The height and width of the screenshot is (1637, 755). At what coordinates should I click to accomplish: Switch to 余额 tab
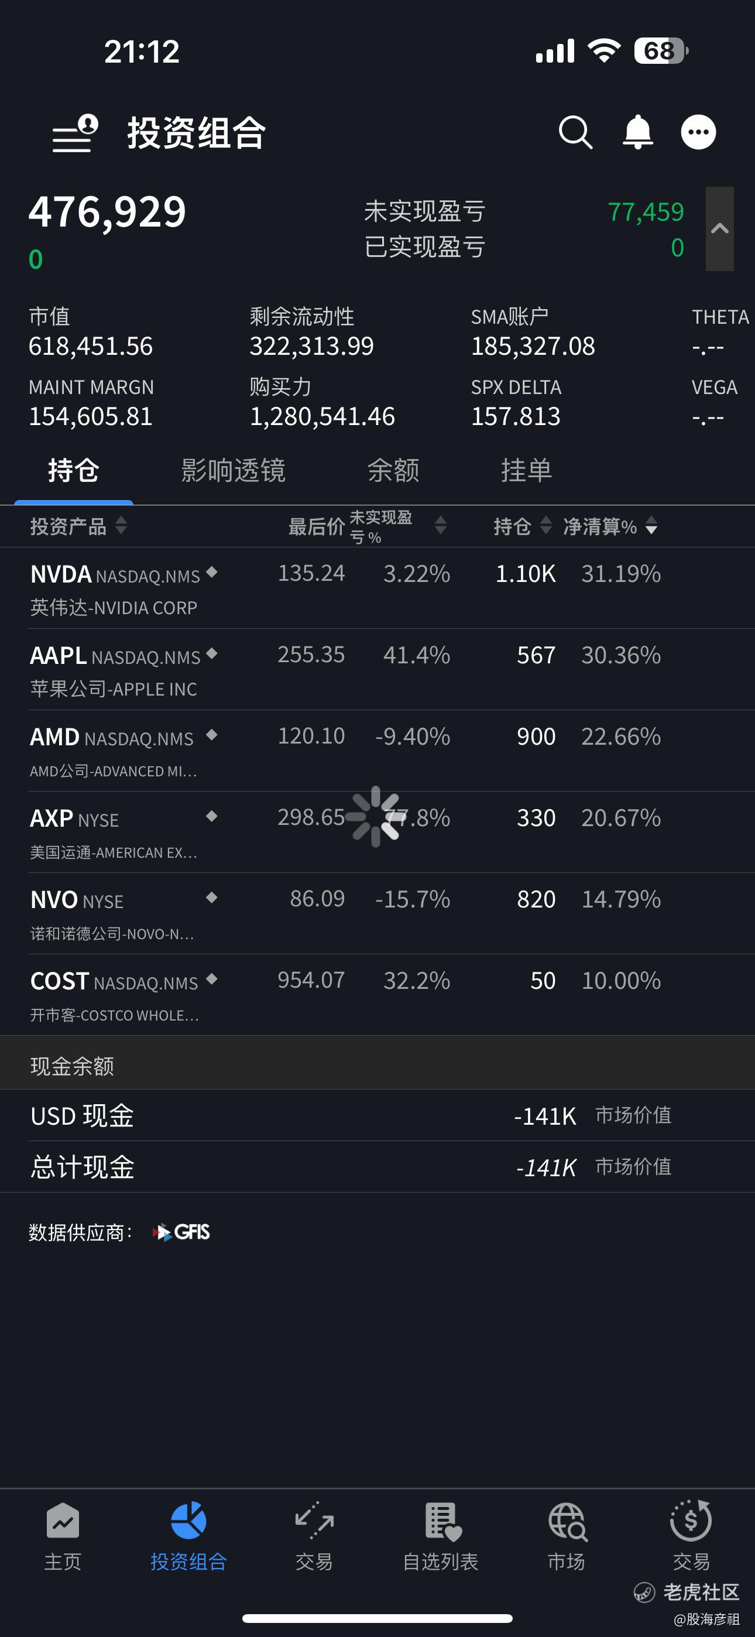[x=393, y=471]
